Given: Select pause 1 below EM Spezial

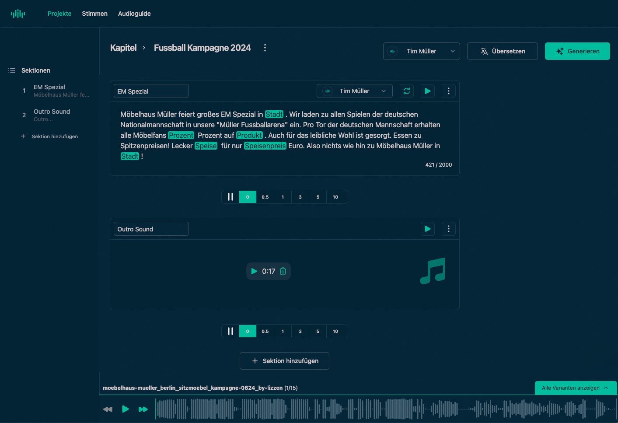Looking at the screenshot, I should click(x=283, y=197).
